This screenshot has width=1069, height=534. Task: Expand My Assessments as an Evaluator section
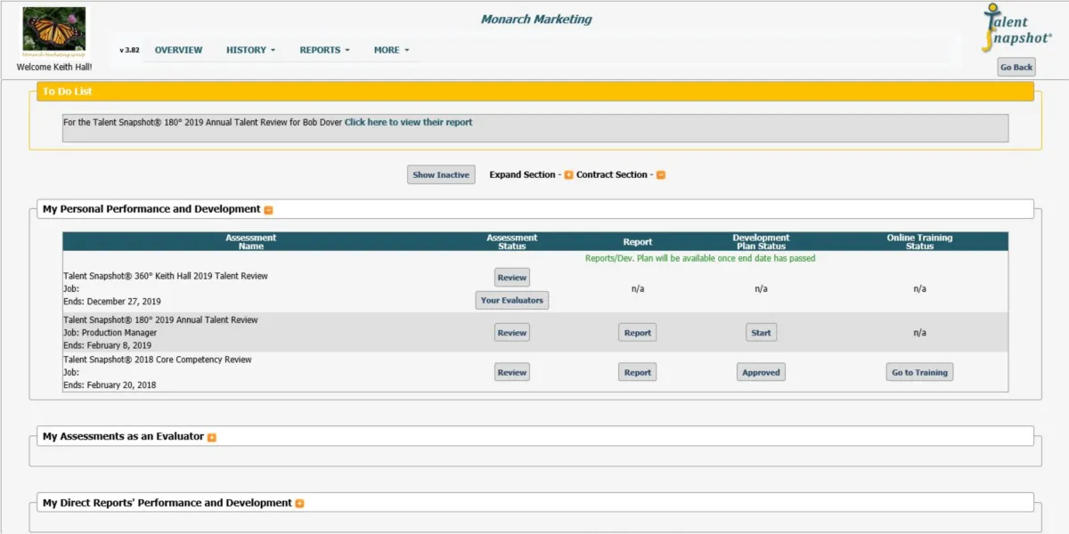coord(212,437)
